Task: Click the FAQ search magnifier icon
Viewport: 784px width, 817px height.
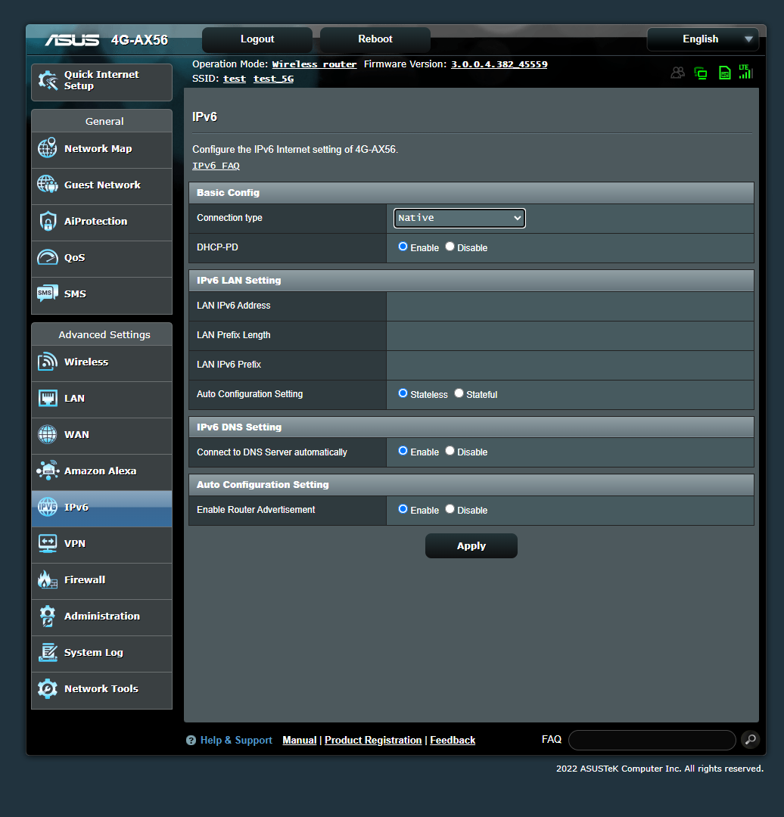Action: click(751, 739)
